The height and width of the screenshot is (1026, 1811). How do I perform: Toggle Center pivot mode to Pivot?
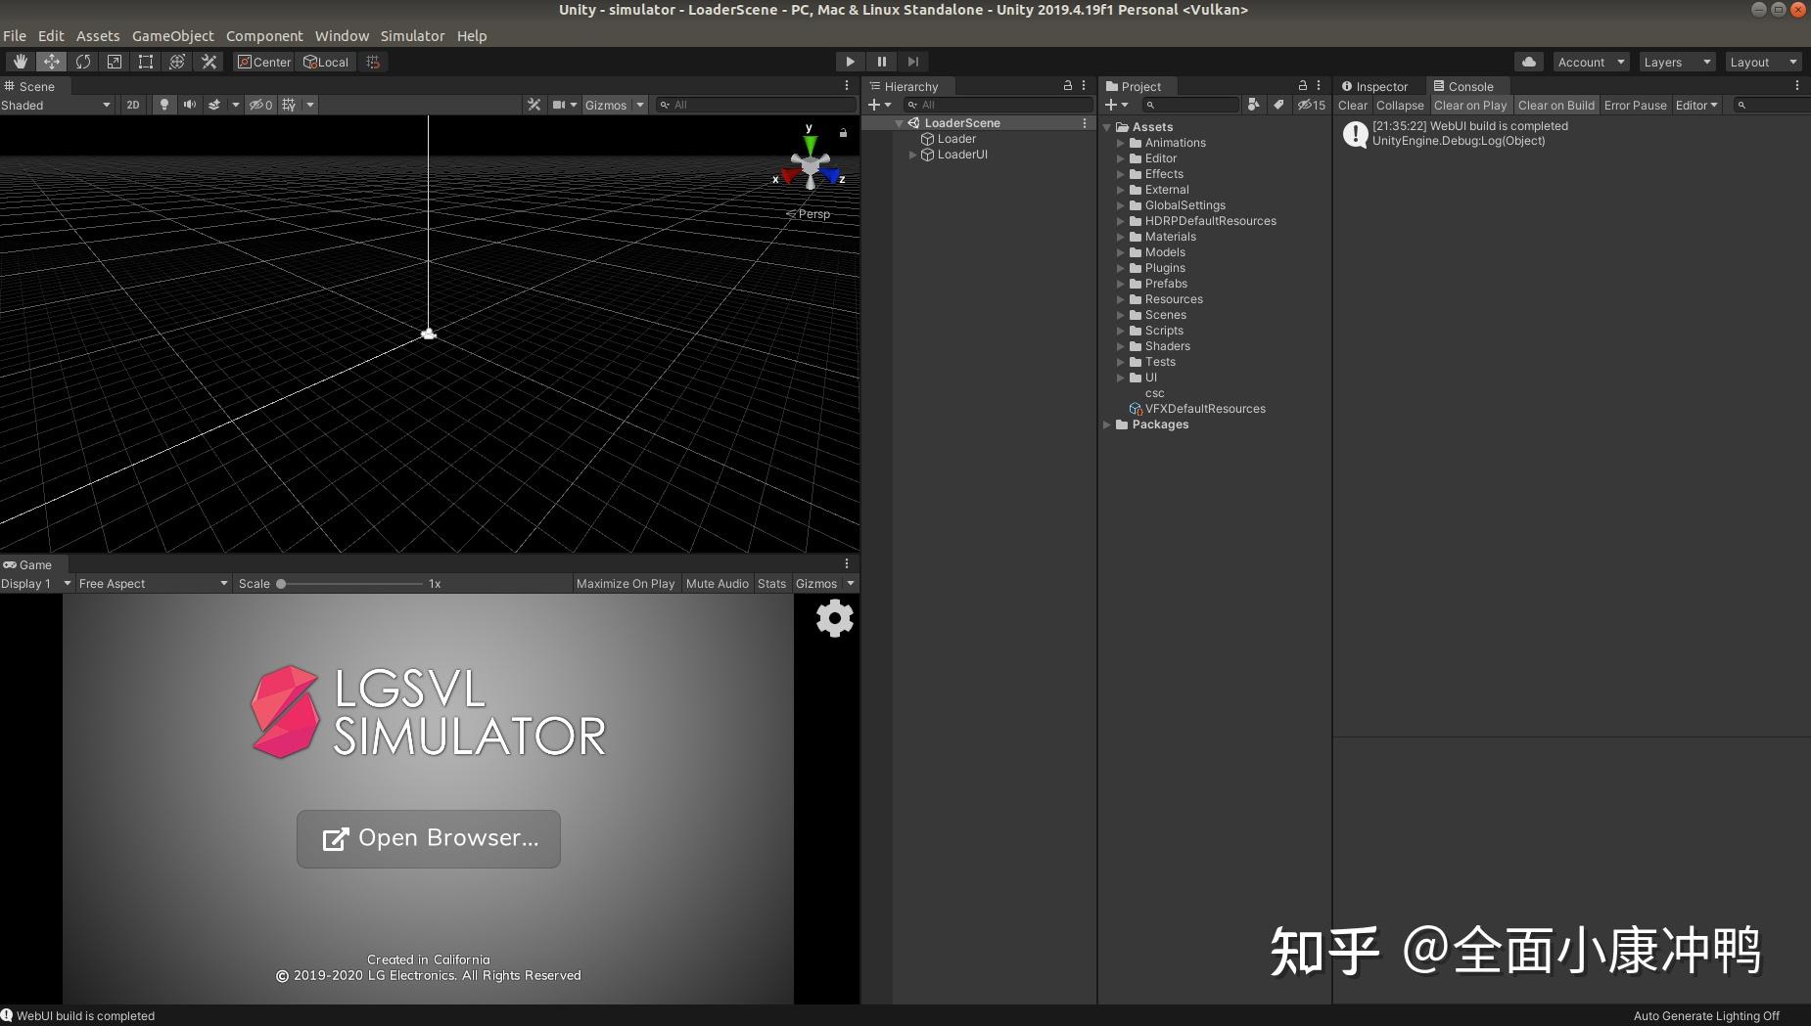click(262, 62)
